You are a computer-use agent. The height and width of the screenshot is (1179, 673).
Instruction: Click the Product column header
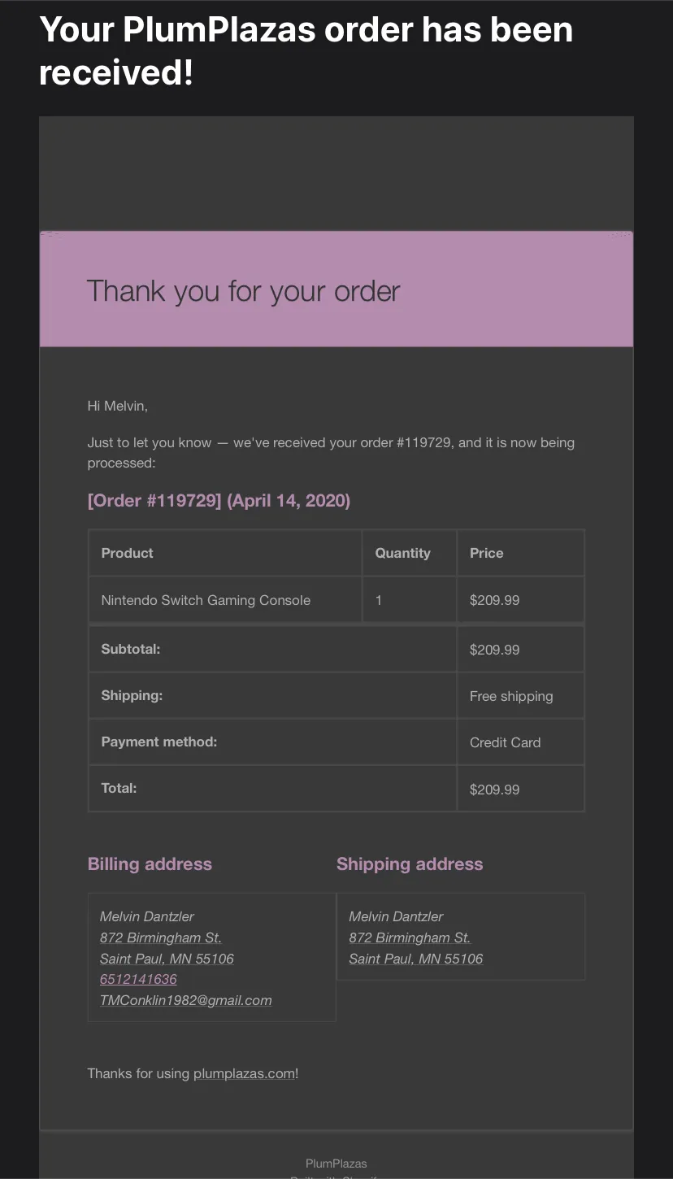click(x=225, y=553)
